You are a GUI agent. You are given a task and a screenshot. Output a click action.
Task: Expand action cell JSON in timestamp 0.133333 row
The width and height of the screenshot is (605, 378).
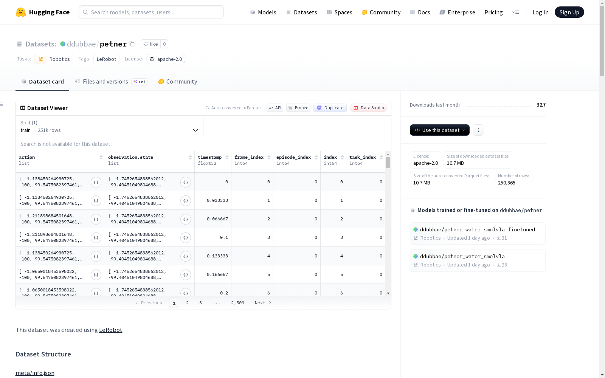pyautogui.click(x=96, y=256)
